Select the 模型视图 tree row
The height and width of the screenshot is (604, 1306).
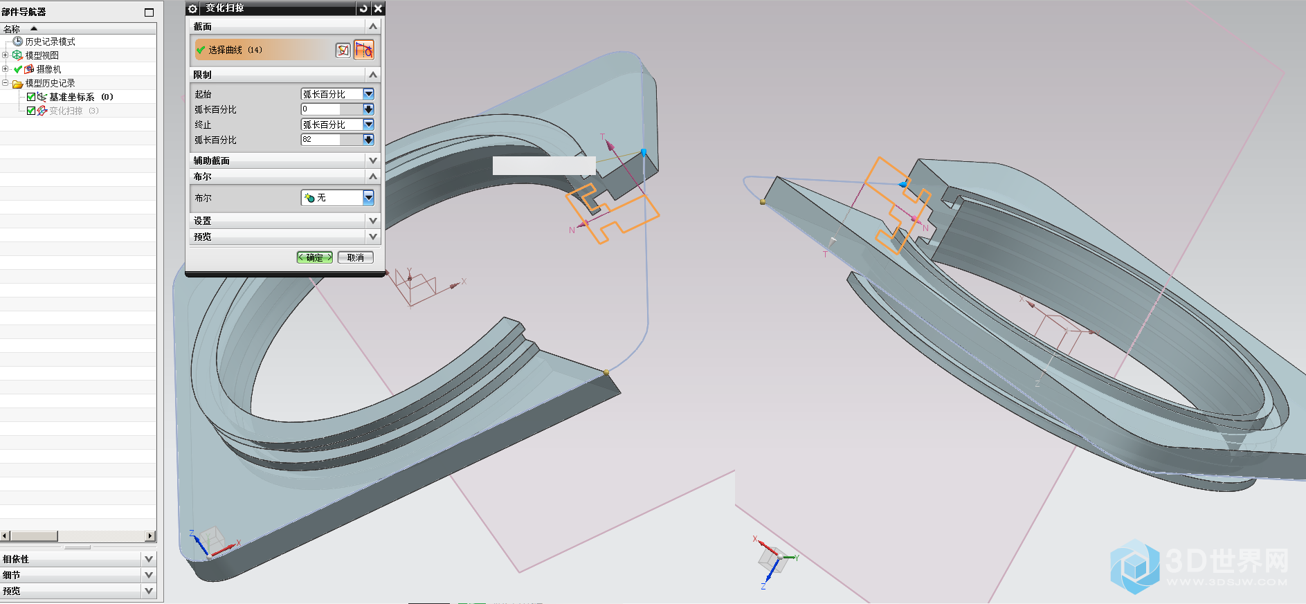pos(78,55)
